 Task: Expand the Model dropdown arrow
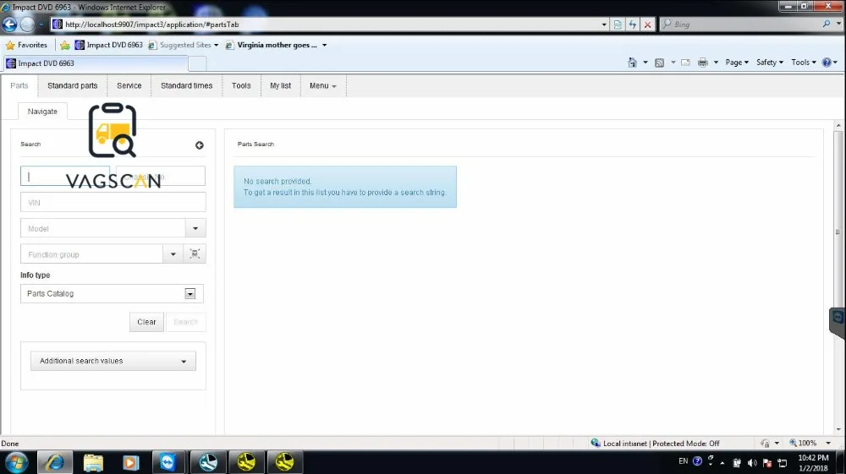tap(195, 228)
